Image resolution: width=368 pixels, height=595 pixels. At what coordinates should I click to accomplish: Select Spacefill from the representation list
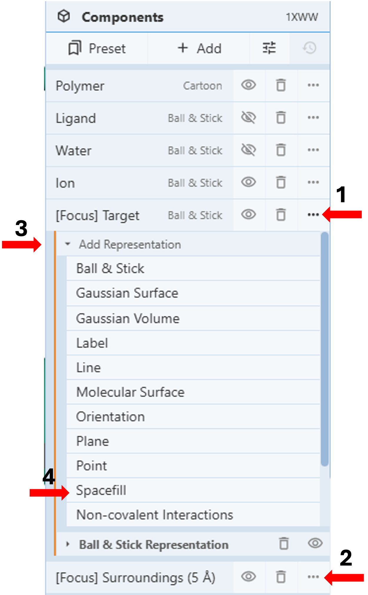[101, 490]
